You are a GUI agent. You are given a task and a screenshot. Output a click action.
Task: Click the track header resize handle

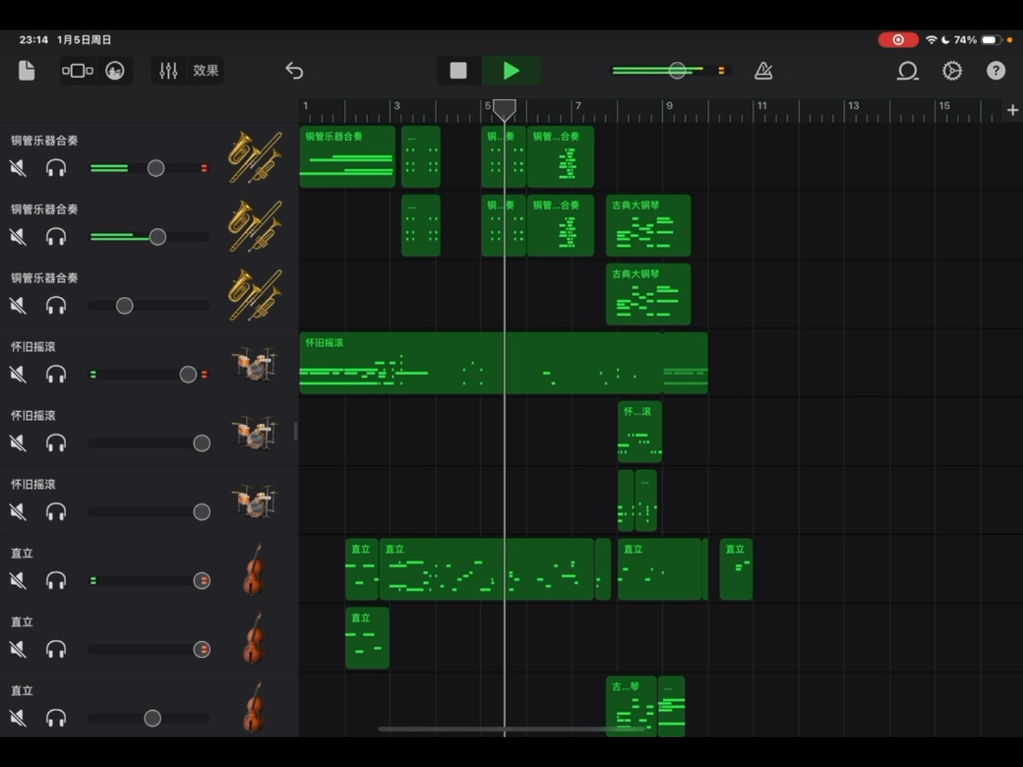(x=296, y=430)
